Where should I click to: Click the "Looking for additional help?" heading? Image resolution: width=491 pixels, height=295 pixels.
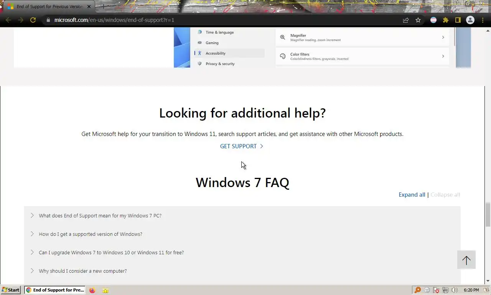click(242, 113)
